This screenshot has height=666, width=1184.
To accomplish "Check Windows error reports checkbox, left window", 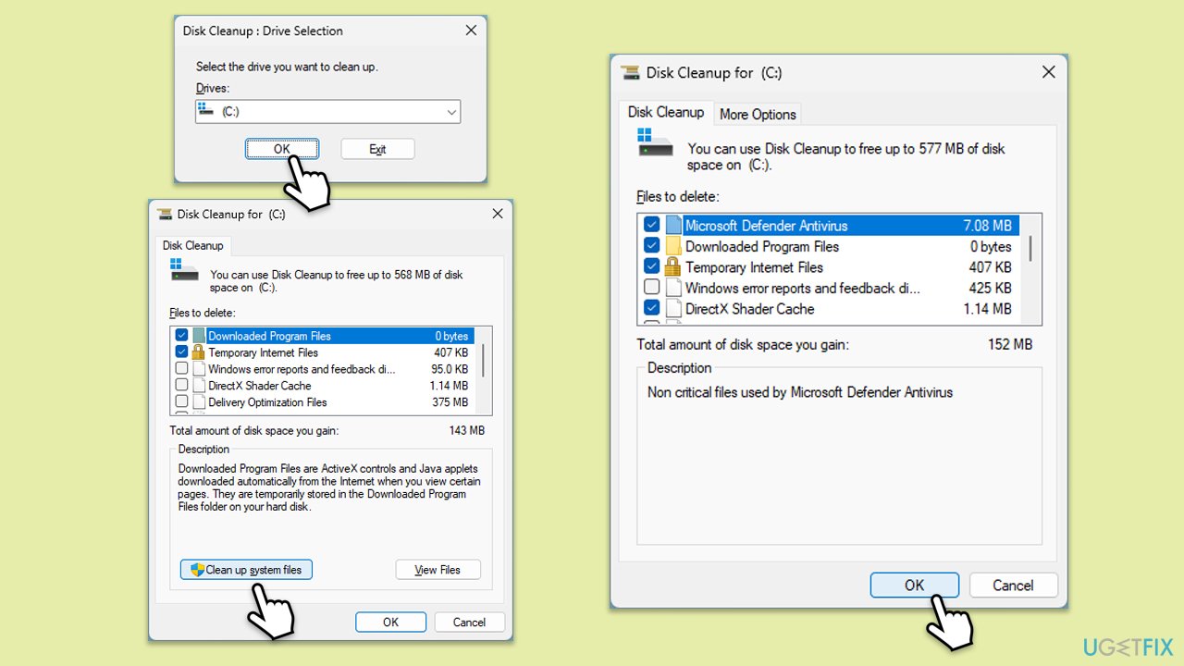I will [182, 369].
